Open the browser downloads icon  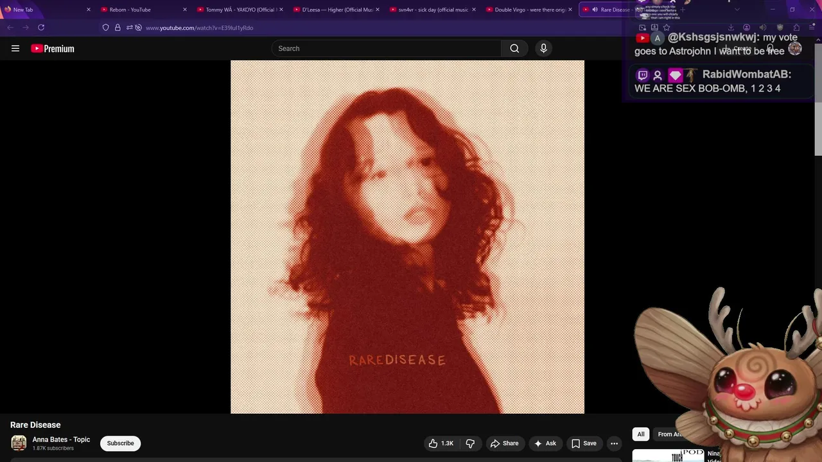coord(731,28)
